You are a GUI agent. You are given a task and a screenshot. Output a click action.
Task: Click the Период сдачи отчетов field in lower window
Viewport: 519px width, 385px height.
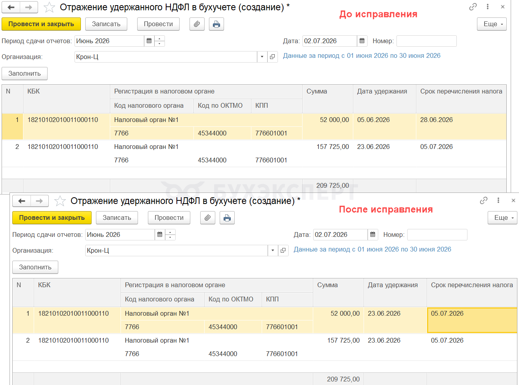pos(120,235)
